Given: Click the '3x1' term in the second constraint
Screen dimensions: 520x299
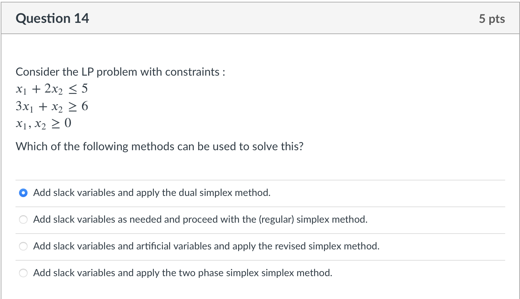Looking at the screenshot, I should coord(24,106).
